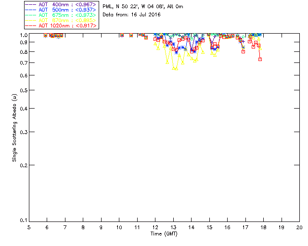308x246 pixels.
Task: Click the y-axis tick label 1.0
Action: (x=24, y=35)
